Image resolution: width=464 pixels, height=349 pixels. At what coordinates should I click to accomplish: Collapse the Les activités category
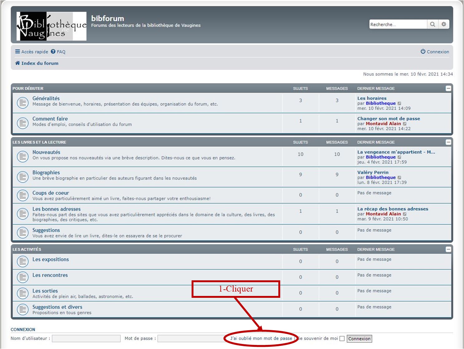click(x=448, y=249)
